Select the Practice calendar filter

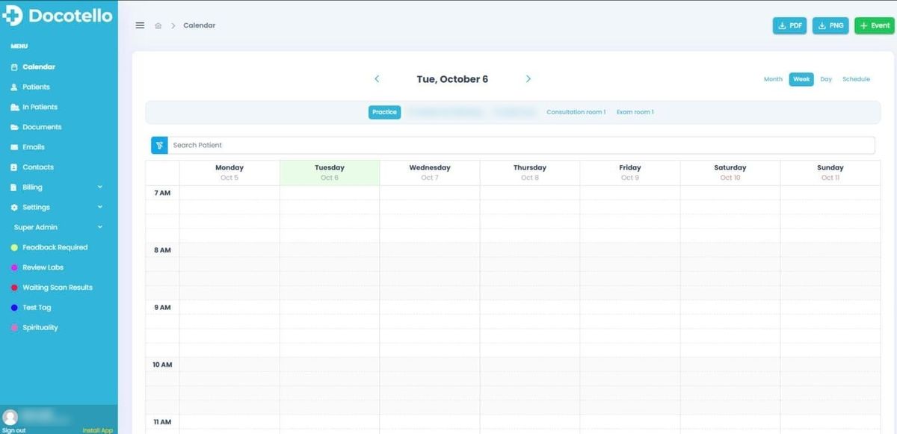pos(384,112)
